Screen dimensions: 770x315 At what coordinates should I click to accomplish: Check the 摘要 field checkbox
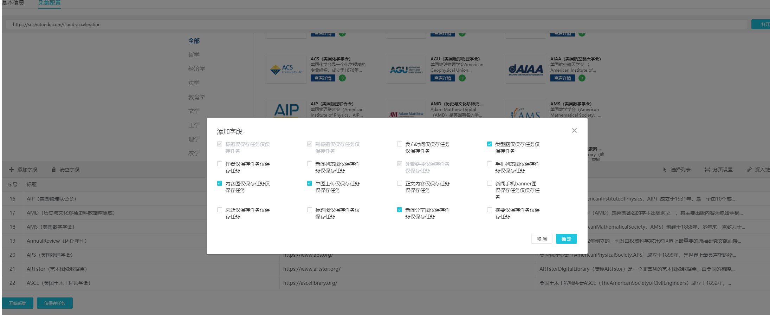pyautogui.click(x=490, y=210)
